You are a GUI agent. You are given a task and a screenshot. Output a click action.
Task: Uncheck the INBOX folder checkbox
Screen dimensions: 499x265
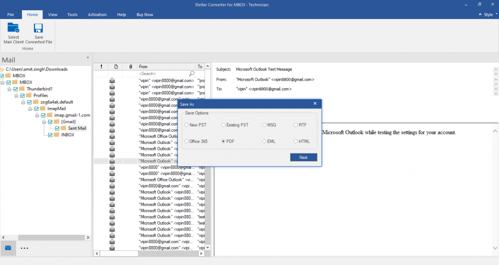pyautogui.click(x=50, y=135)
